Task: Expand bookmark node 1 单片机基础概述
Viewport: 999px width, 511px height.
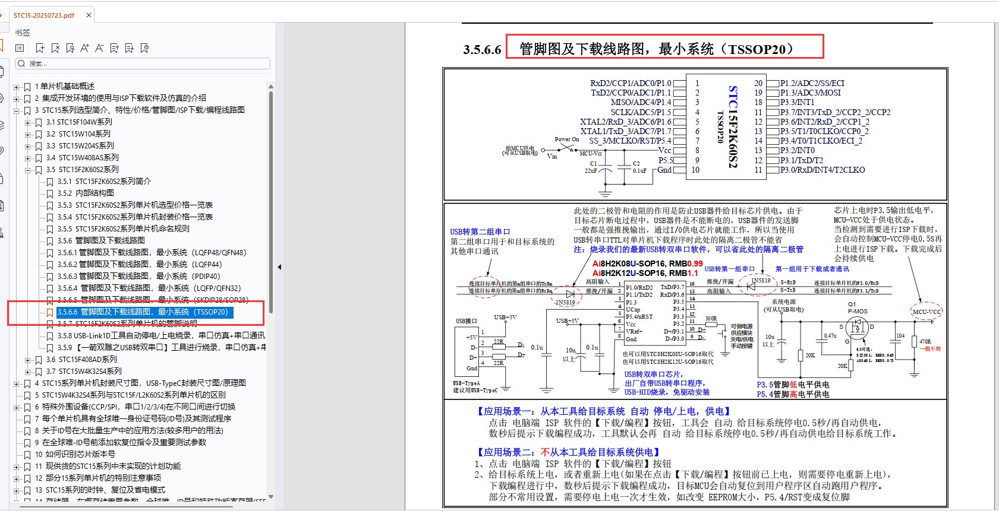Action: point(17,87)
